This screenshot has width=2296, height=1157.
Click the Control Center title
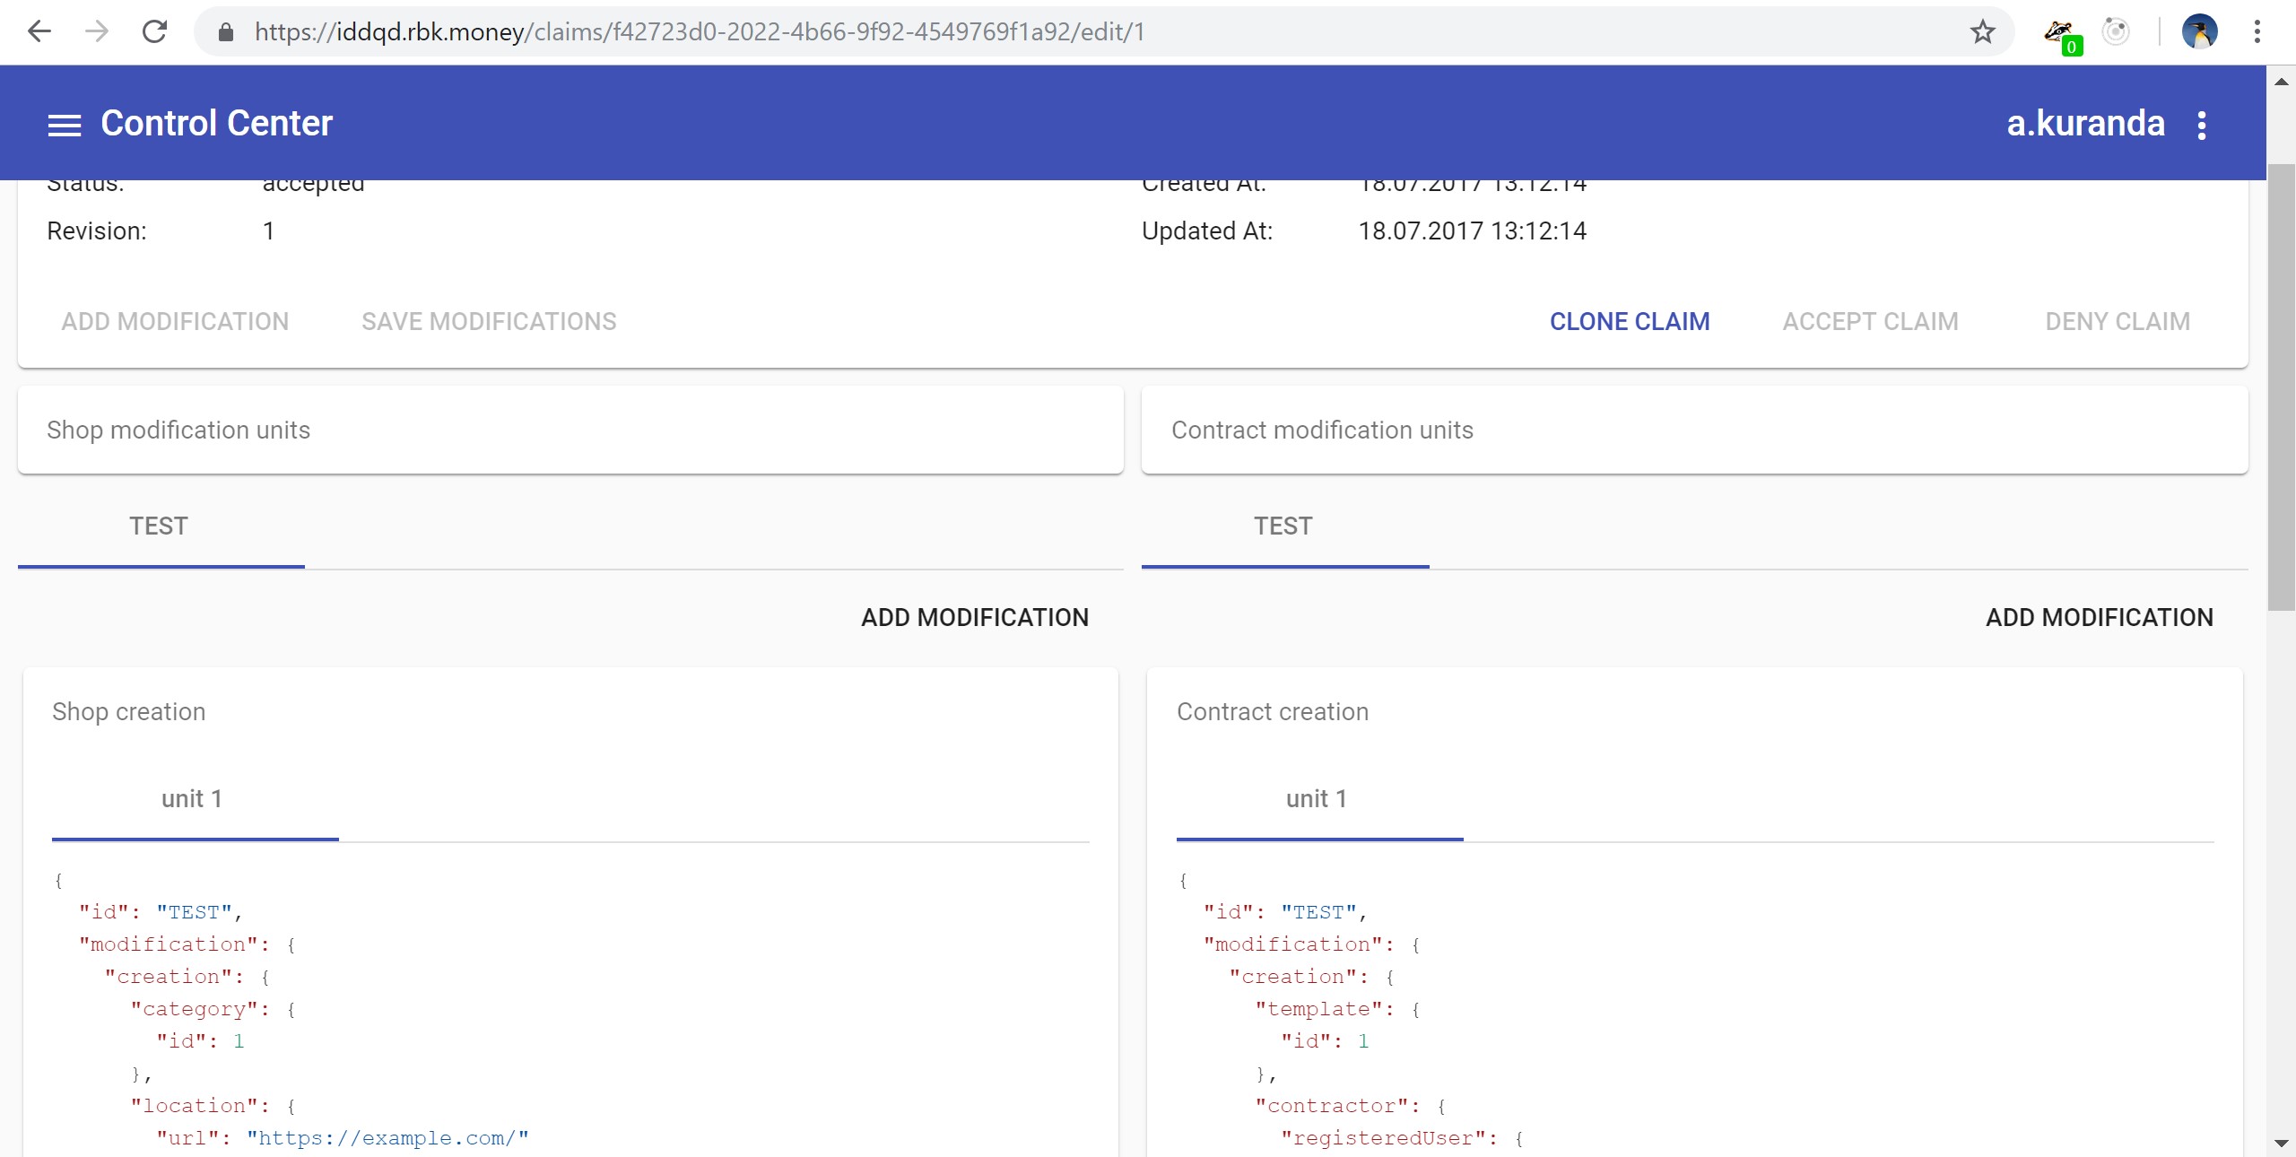216,124
